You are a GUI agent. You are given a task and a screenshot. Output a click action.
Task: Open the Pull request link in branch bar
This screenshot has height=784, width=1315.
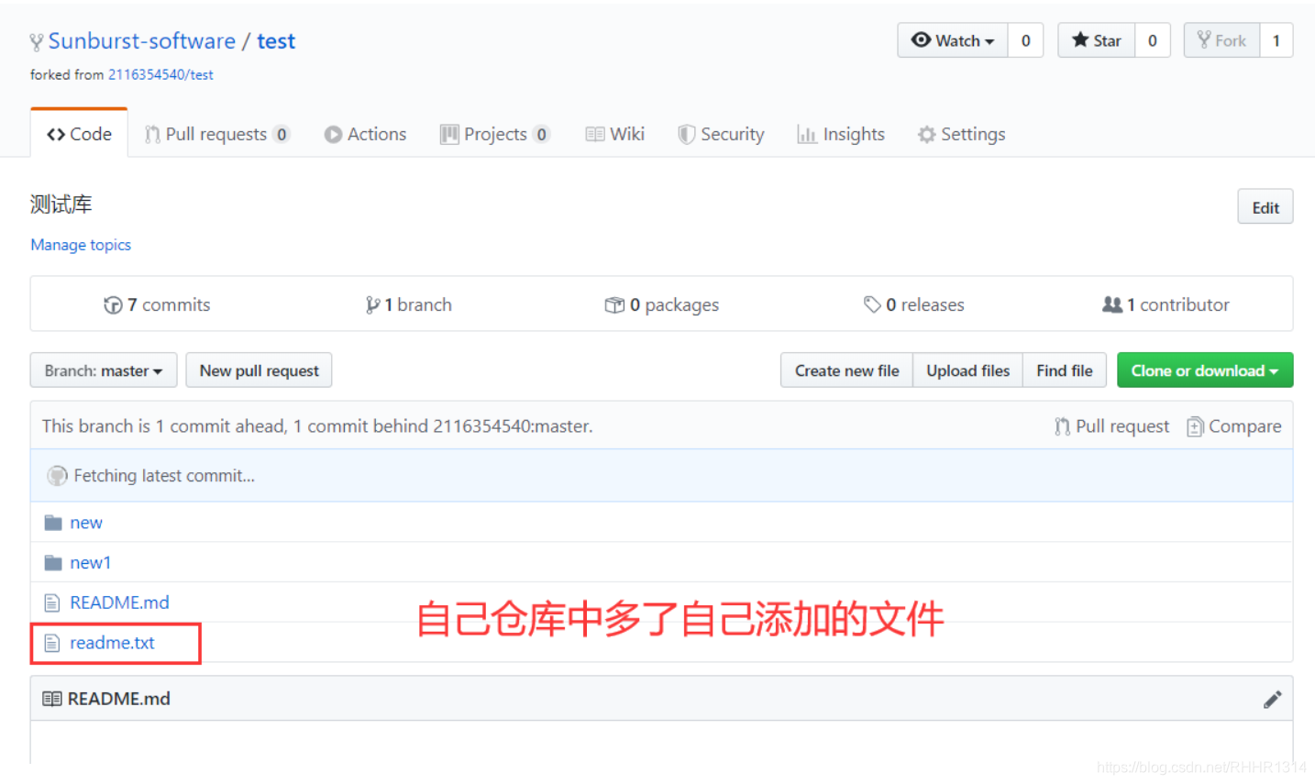(1112, 426)
